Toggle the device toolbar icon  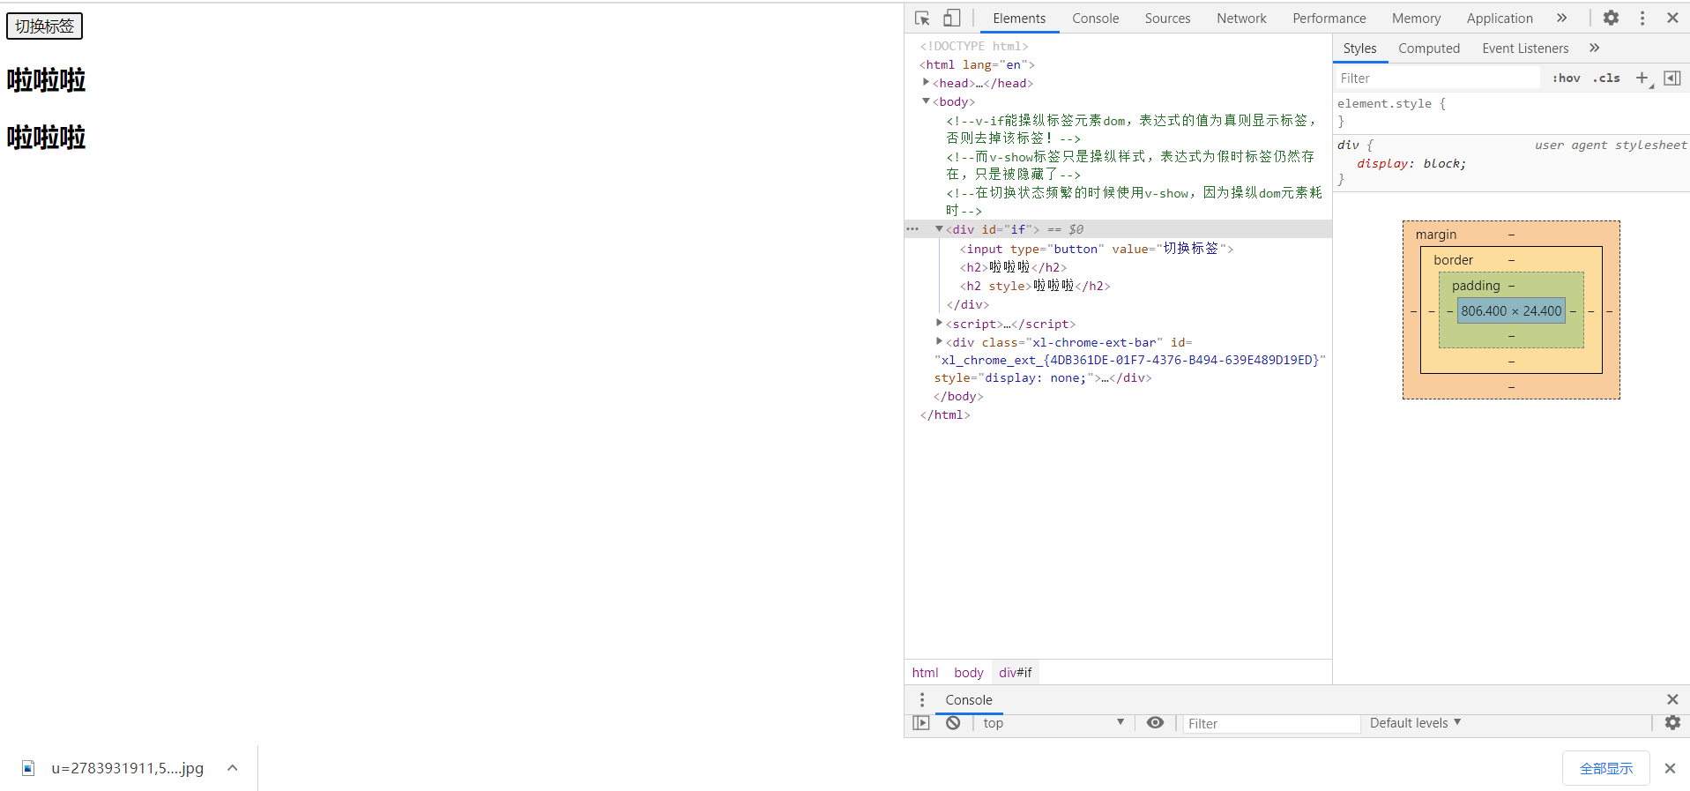click(x=951, y=18)
